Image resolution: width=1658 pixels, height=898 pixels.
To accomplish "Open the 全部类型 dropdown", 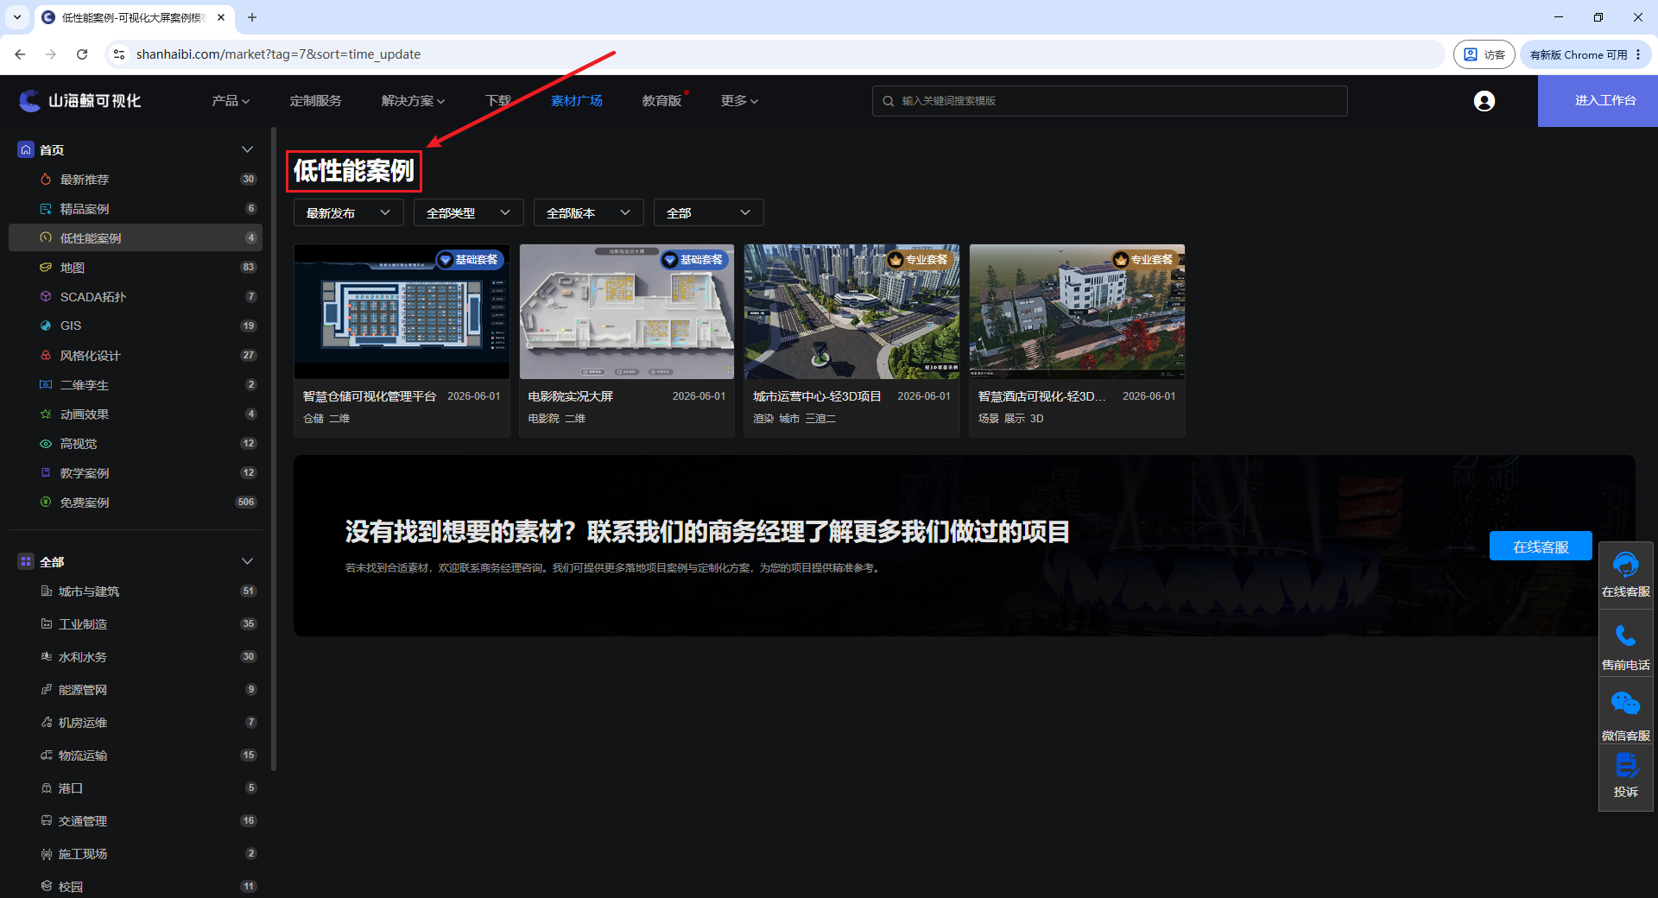I will [x=469, y=212].
